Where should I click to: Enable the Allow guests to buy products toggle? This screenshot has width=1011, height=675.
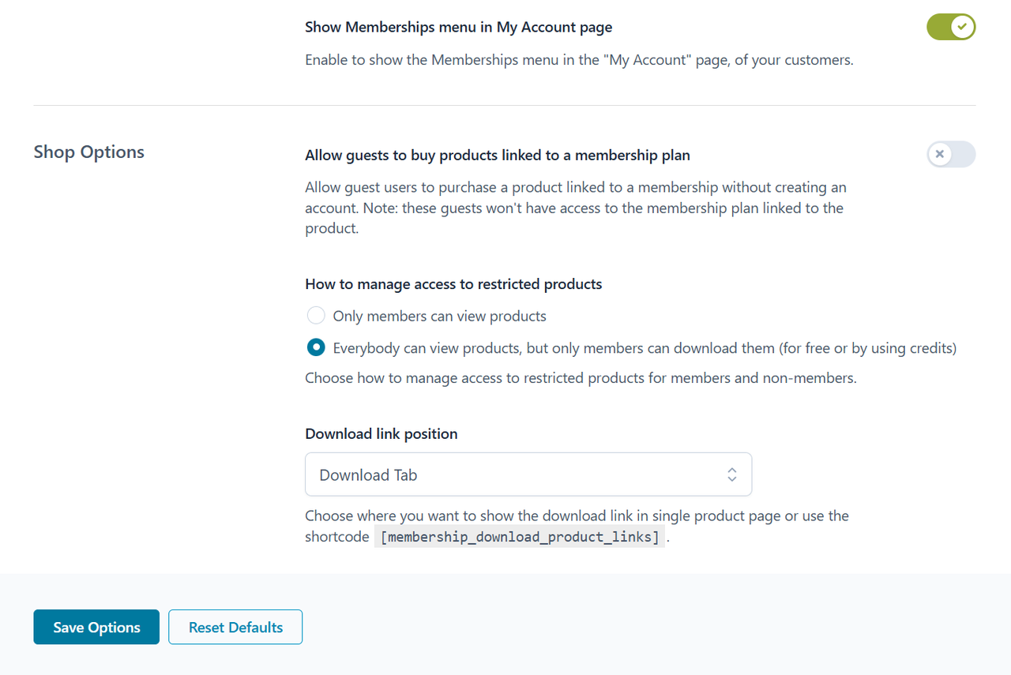point(951,155)
